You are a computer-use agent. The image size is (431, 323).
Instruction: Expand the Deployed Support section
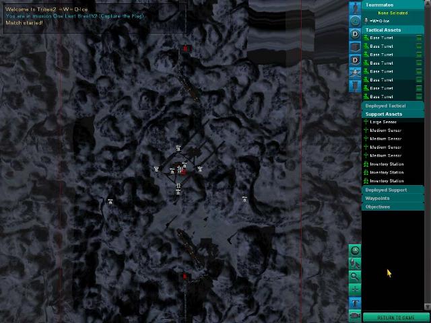pyautogui.click(x=393, y=190)
